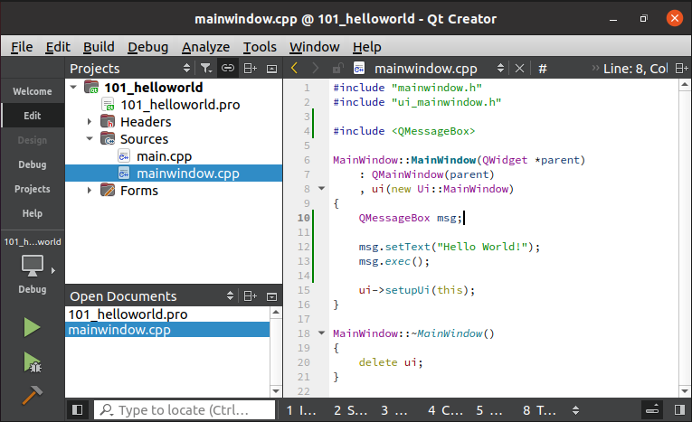692x422 pixels.
Task: Click editor scrollbar up arrow
Action: pyautogui.click(x=685, y=84)
